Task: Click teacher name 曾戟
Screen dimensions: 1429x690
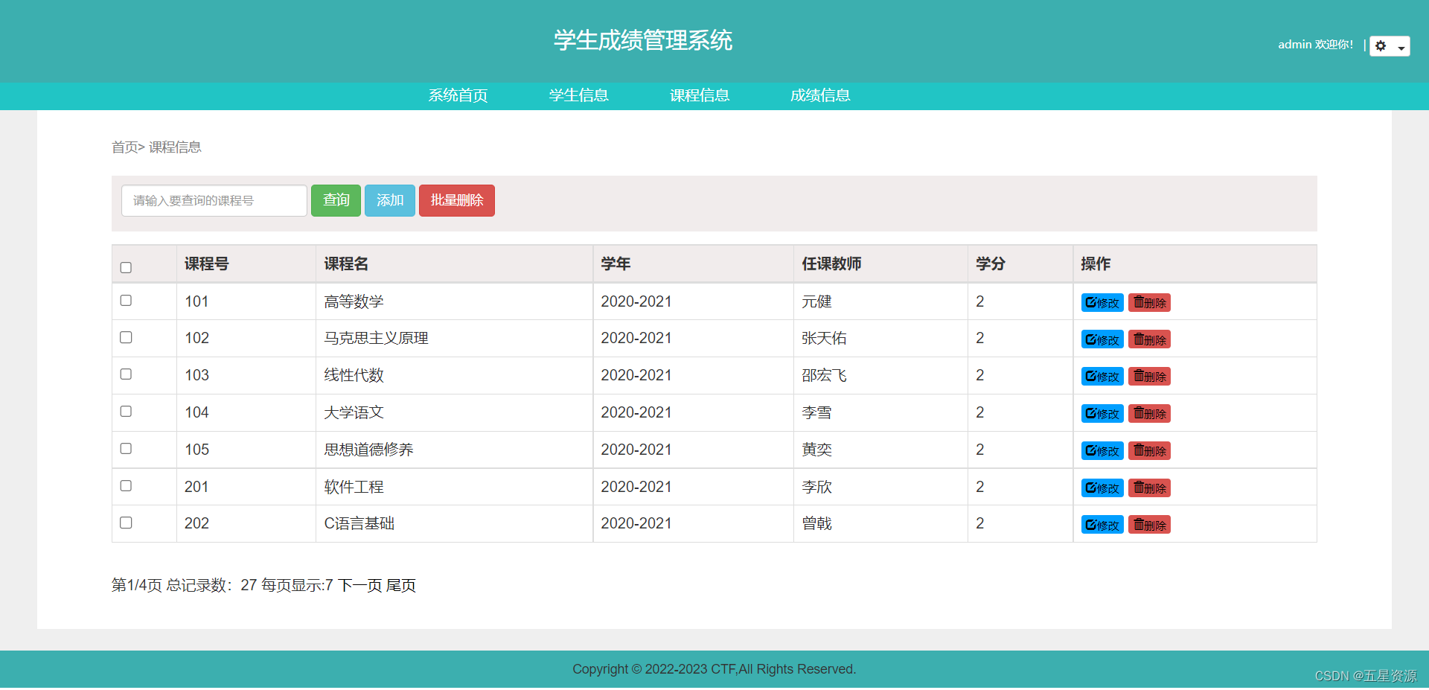Action: click(816, 523)
